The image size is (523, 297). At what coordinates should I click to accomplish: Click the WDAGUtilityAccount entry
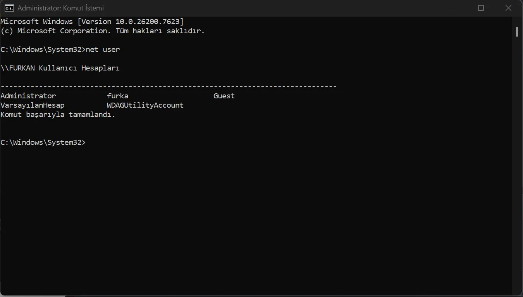pos(145,105)
